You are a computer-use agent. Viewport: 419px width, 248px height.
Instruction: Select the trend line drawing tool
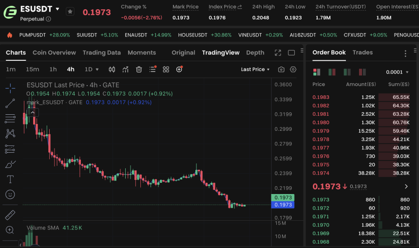(10, 104)
